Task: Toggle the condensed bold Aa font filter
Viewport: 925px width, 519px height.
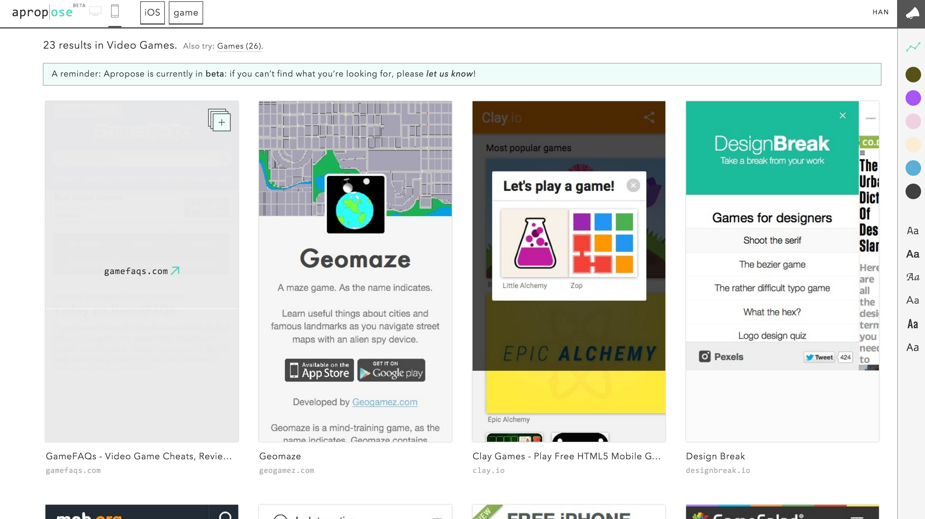Action: (912, 324)
